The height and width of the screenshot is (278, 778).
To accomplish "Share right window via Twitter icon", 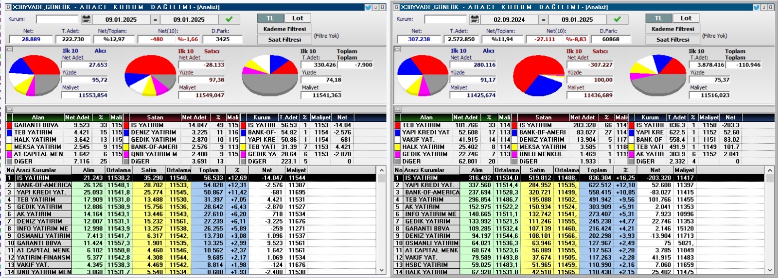I will (756, 7).
